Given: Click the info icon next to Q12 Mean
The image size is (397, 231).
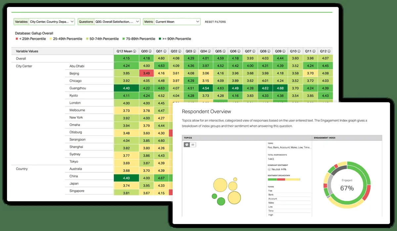Looking at the screenshot, I should click(x=134, y=51).
